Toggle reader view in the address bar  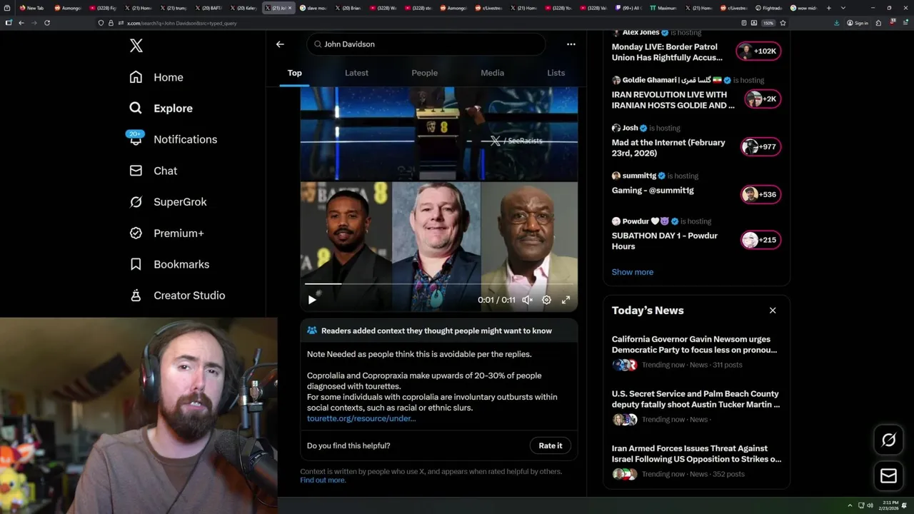(x=744, y=23)
